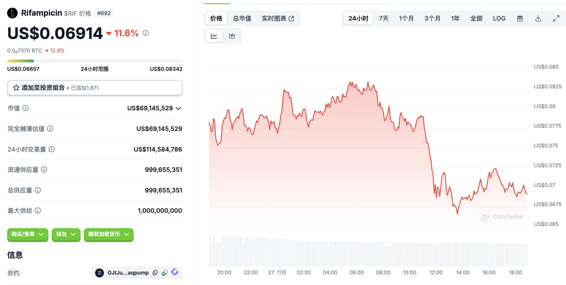
Task: Open the 购买/售卖 dropdown
Action: (28, 234)
